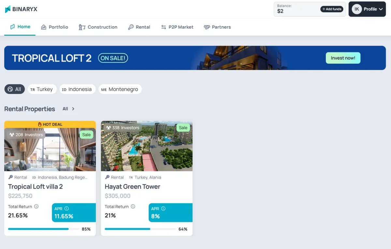
Task: Click the Add funds button
Action: click(332, 9)
